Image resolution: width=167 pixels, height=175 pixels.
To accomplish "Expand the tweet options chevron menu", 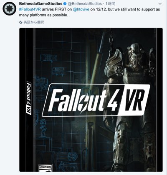I will coord(160,4).
